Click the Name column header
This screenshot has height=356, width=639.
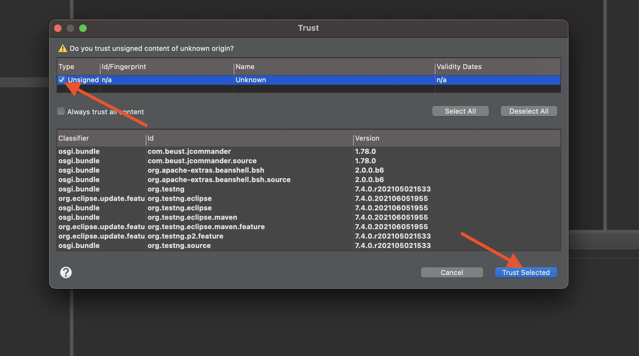(245, 67)
